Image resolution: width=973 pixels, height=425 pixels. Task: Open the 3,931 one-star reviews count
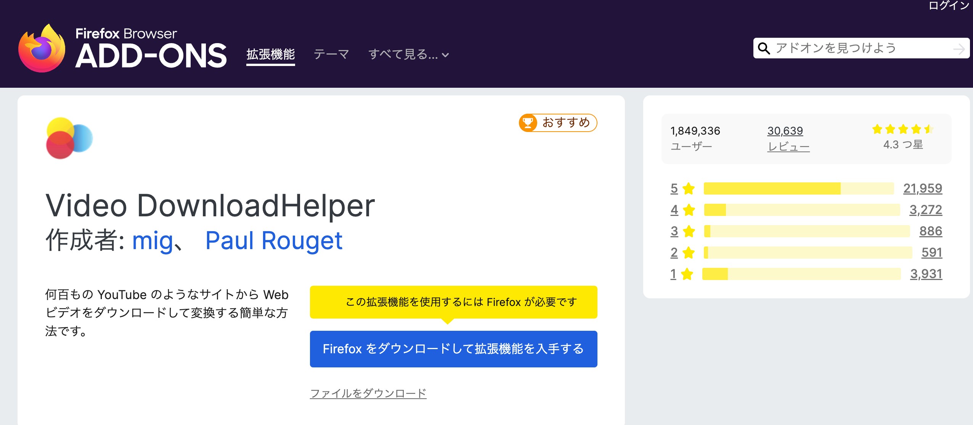[x=926, y=274]
